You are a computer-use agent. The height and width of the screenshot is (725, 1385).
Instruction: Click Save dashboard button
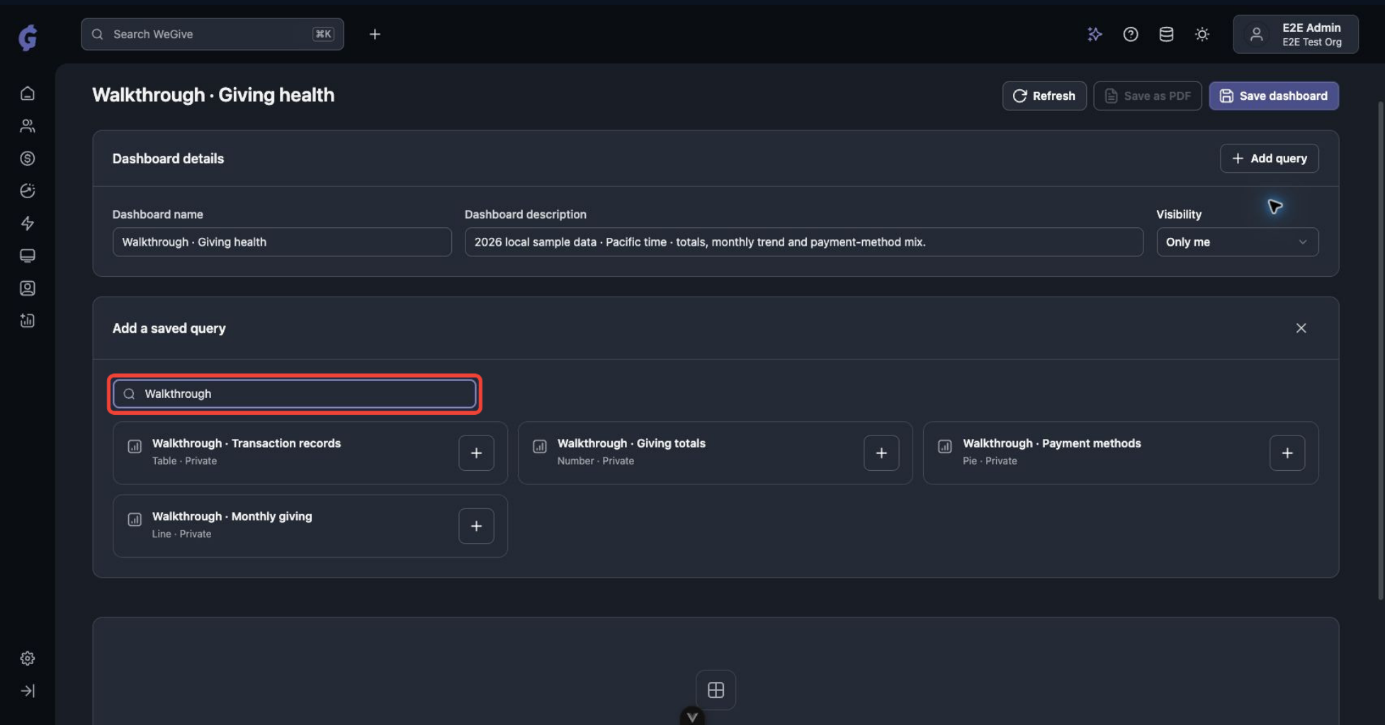pyautogui.click(x=1274, y=96)
